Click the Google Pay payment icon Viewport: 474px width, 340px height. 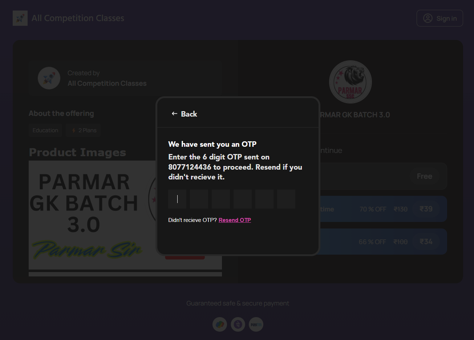(x=220, y=324)
